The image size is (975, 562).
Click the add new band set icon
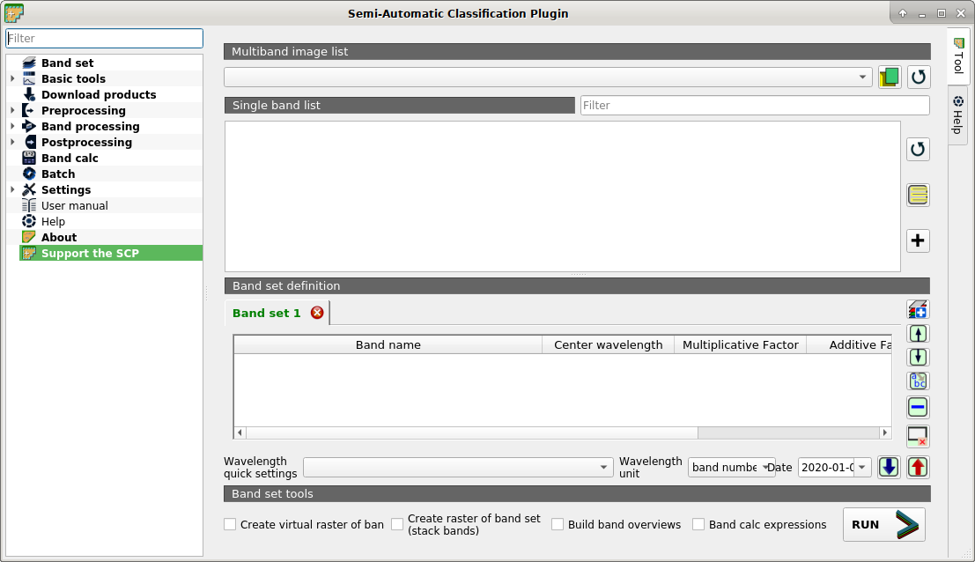918,310
